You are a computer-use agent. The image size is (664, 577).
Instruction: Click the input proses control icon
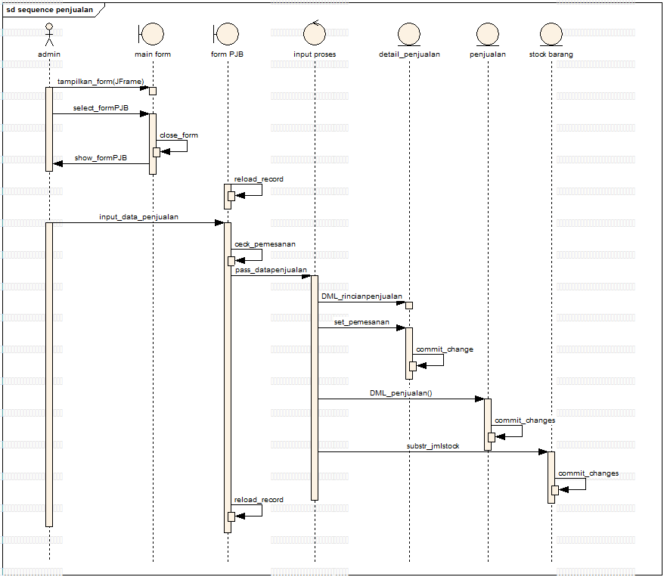[x=315, y=33]
